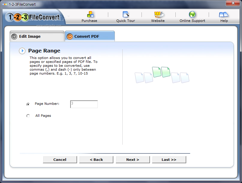Open the Purchase colored blocks icon
The width and height of the screenshot is (242, 183).
[x=90, y=14]
